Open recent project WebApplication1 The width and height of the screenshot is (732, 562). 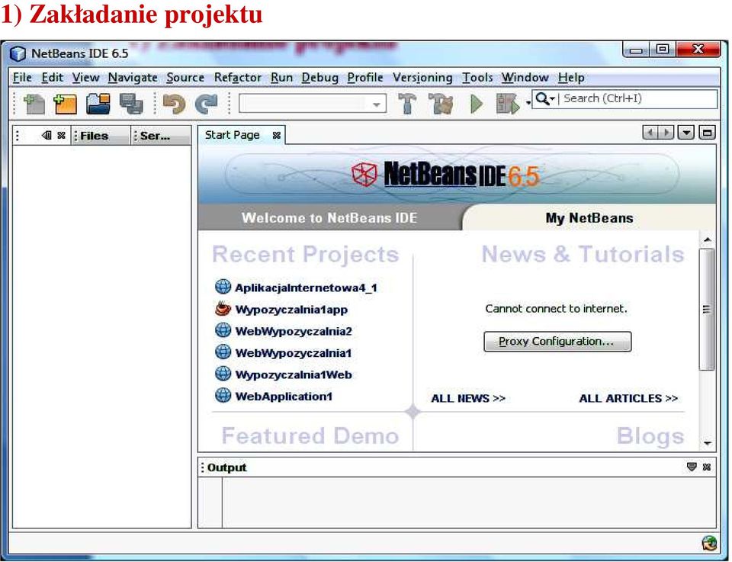pos(284,397)
